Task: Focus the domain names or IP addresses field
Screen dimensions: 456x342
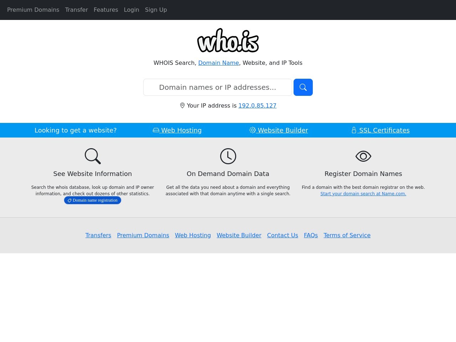Action: click(x=218, y=87)
